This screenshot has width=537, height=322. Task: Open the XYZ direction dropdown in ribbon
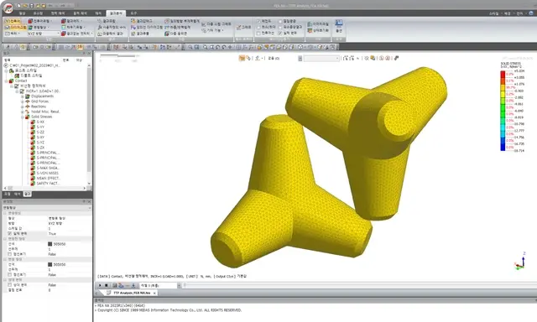(44, 34)
